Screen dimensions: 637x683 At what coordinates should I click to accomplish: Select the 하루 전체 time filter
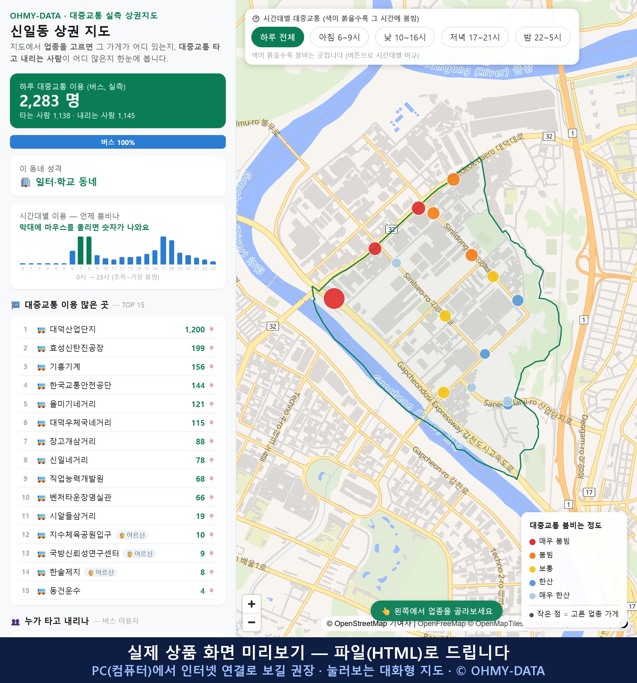click(x=277, y=37)
